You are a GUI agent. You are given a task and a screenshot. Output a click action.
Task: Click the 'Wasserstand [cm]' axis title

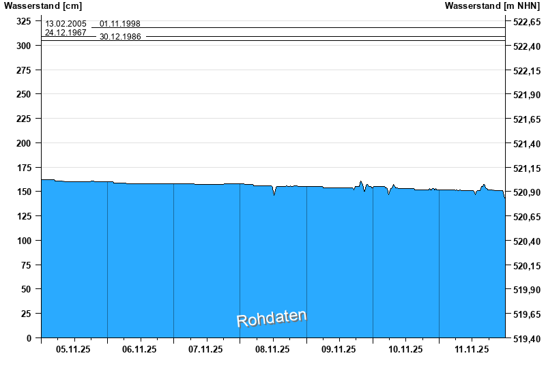click(x=43, y=5)
